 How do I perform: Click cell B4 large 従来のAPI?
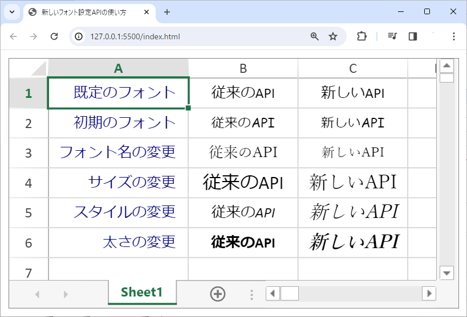click(x=243, y=183)
